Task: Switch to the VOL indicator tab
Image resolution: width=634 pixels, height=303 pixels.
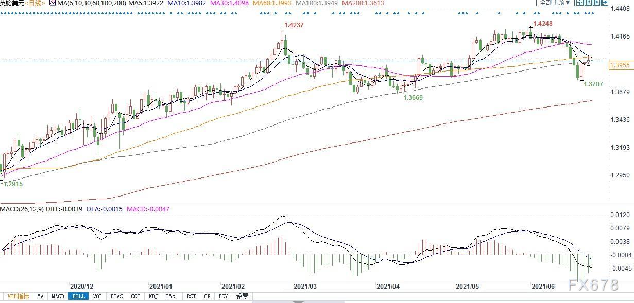Action: tap(98, 296)
